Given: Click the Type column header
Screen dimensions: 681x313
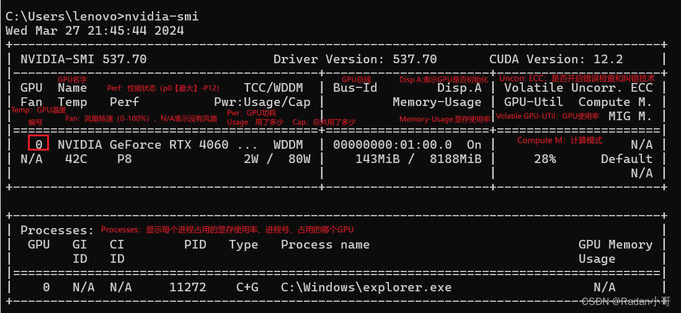Looking at the screenshot, I should pos(243,245).
